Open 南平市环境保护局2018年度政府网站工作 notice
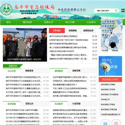This screenshot has width=125, height=125. click(24, 77)
